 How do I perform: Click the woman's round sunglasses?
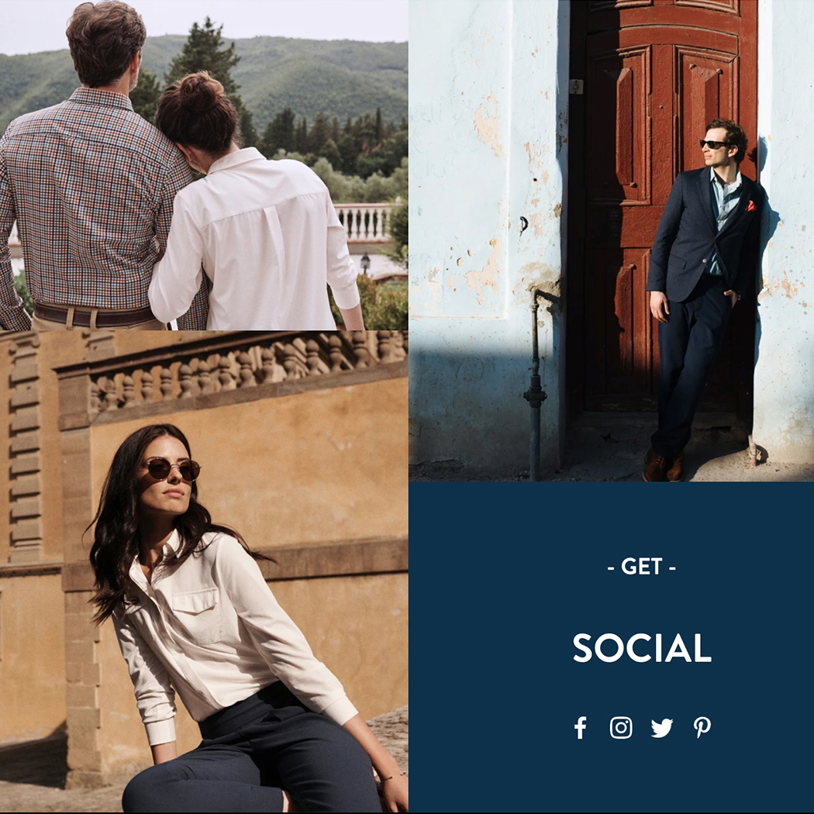pos(173,468)
